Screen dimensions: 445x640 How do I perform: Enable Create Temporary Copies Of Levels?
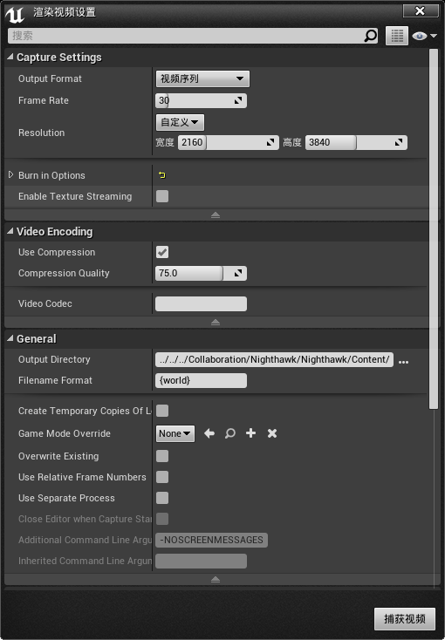pyautogui.click(x=162, y=411)
